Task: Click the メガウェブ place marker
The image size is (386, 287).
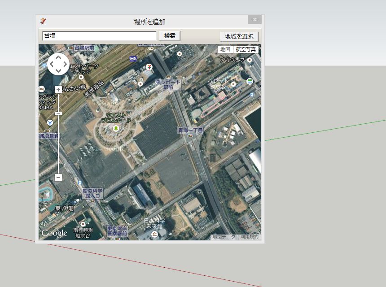Action: pyautogui.click(x=250, y=60)
